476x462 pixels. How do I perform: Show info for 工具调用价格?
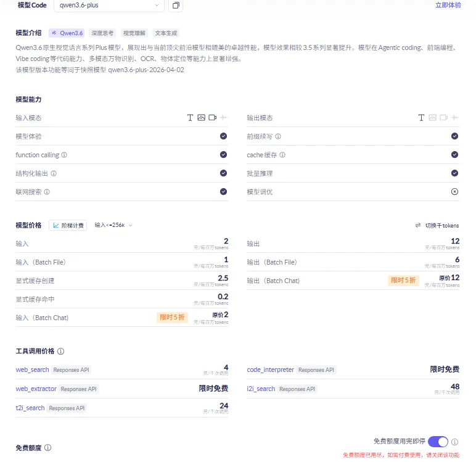(60, 352)
